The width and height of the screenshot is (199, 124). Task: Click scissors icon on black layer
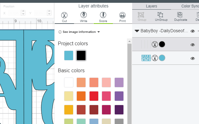pyautogui.click(x=155, y=44)
